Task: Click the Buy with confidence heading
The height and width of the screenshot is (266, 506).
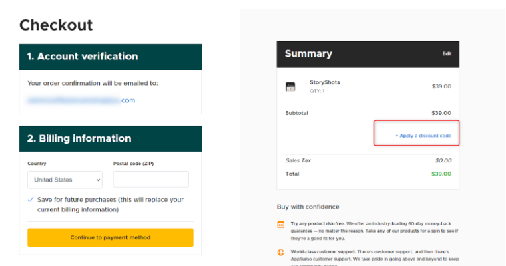Action: [308, 207]
